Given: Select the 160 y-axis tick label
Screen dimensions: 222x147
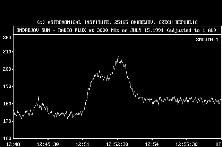Looking at the screenshot, I should (7, 139).
